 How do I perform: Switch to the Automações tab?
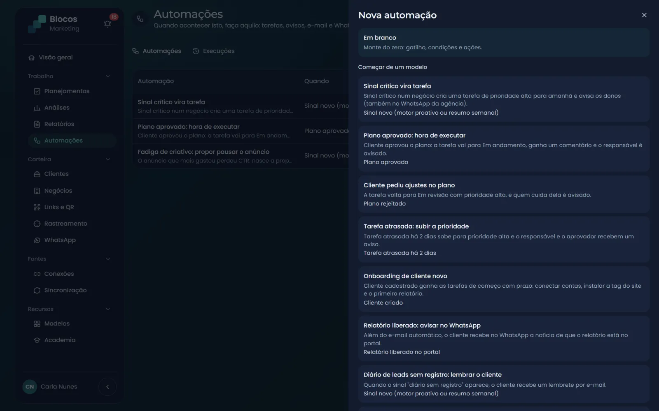[x=157, y=51]
